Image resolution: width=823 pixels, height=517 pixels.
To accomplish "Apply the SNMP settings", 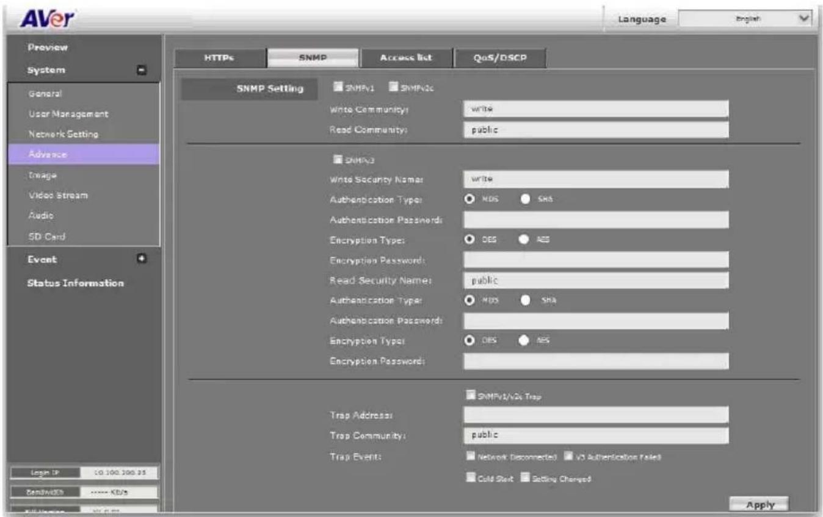I will [759, 505].
